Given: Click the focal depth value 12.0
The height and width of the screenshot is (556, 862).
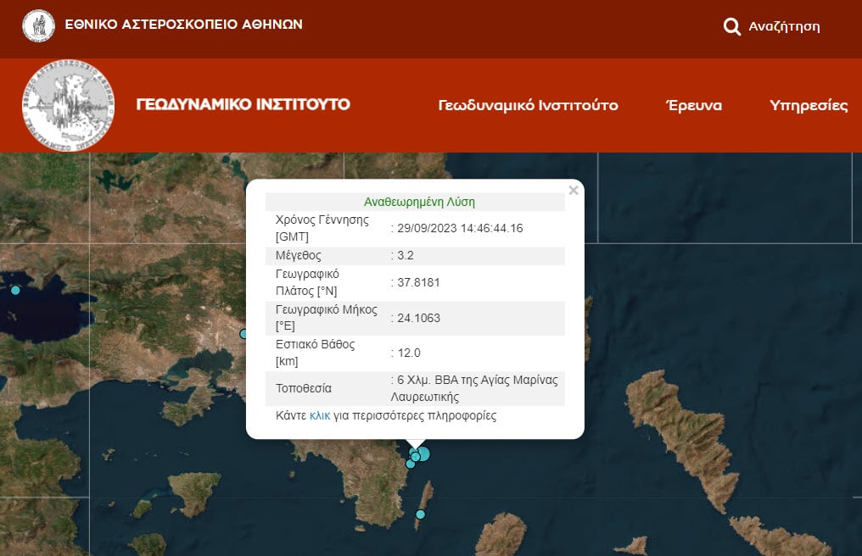Looking at the screenshot, I should 408,353.
